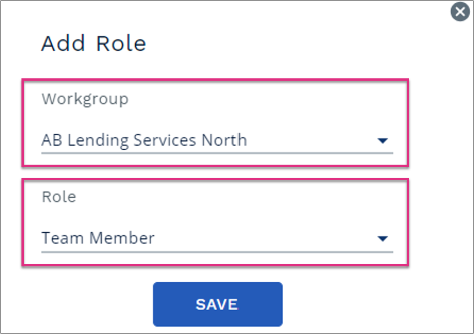Save the new role assignment
This screenshot has width=474, height=334.
click(218, 304)
